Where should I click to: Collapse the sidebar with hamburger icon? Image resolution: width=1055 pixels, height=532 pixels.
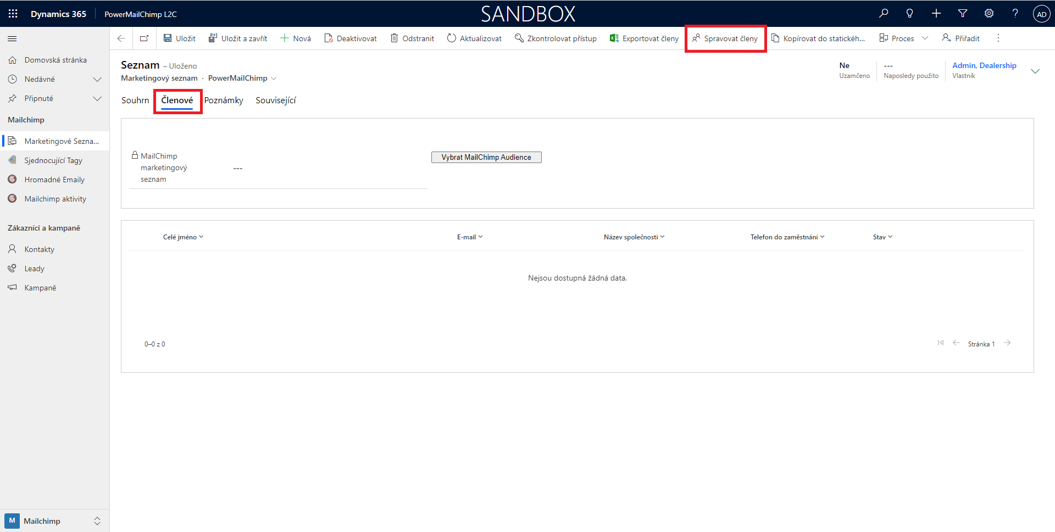coord(12,39)
